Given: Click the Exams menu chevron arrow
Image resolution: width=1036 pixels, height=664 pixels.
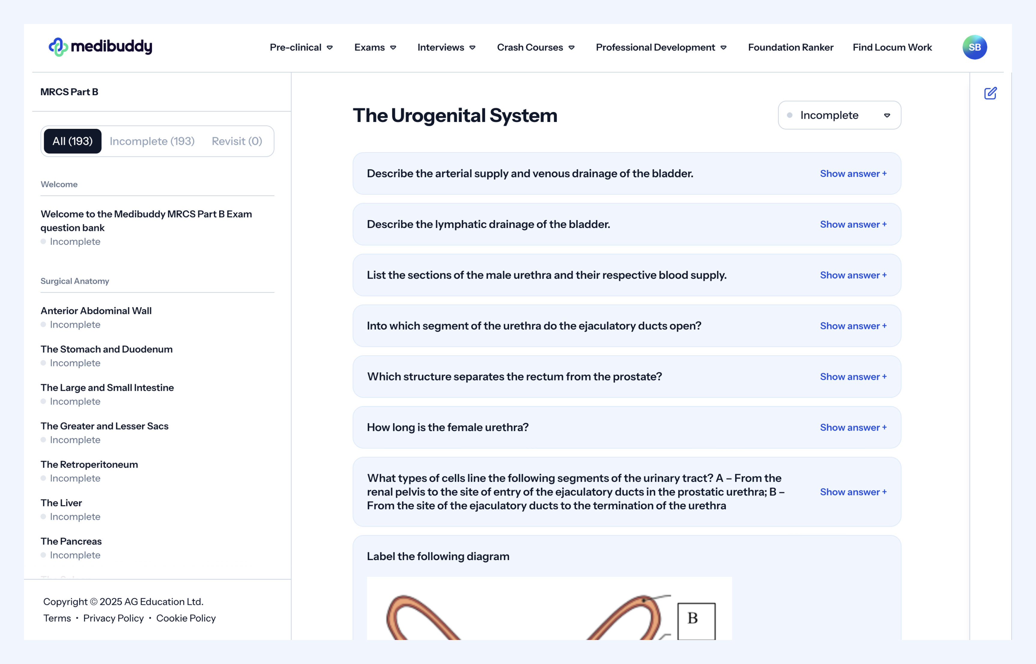Looking at the screenshot, I should (x=393, y=48).
